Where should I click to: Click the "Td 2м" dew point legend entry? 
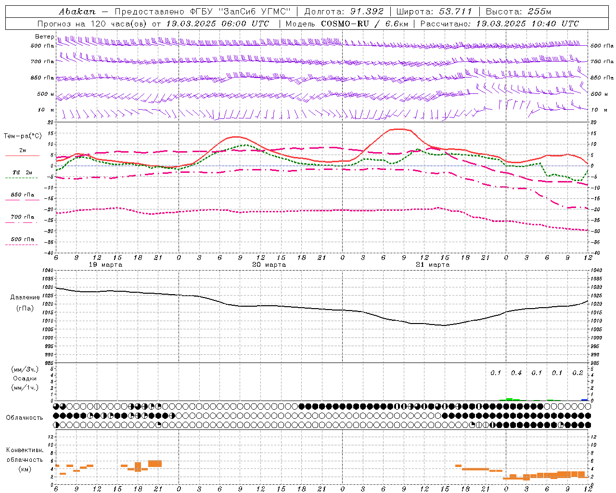pos(23,172)
